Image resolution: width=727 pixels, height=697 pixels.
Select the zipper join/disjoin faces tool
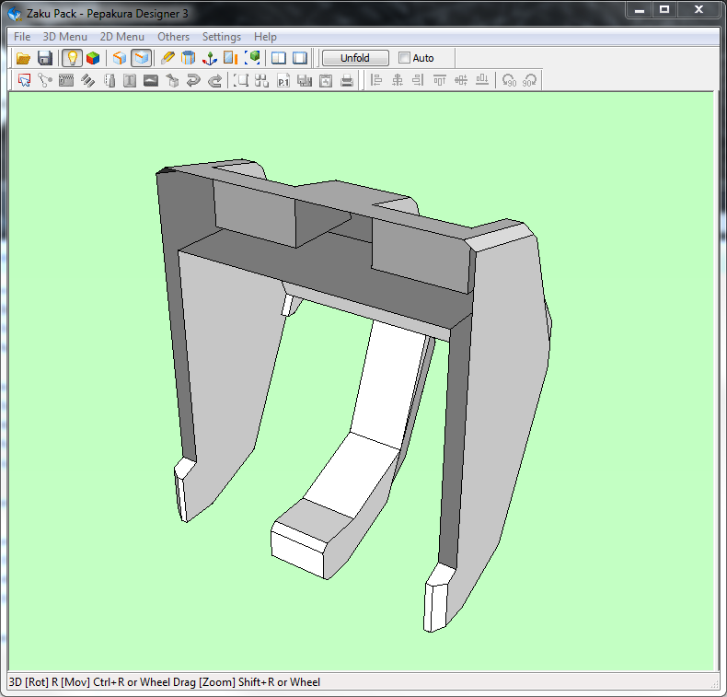(66, 80)
